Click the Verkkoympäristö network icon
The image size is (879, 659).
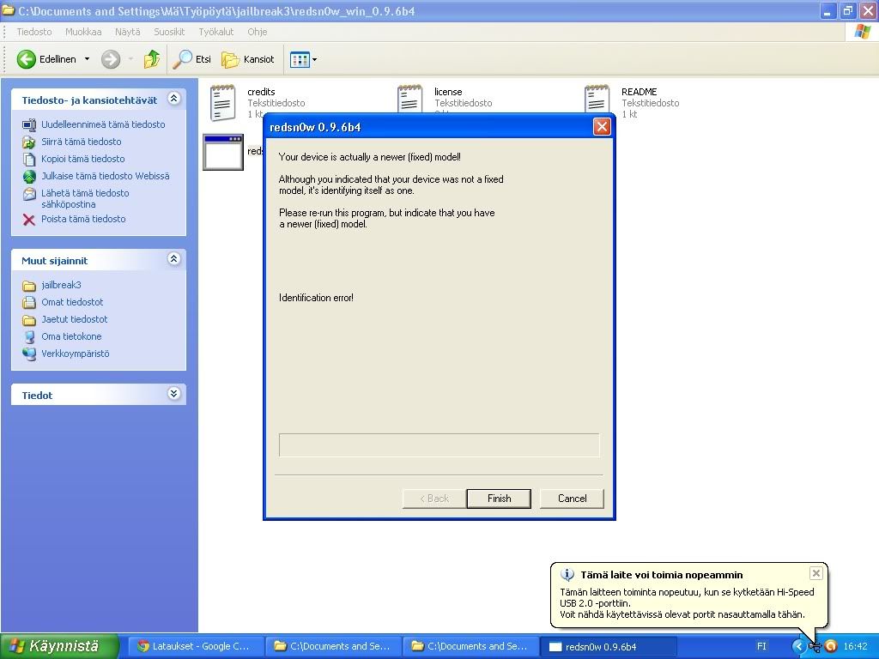coord(29,354)
